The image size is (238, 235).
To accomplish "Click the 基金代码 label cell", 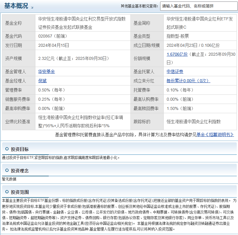I will pos(19,36).
